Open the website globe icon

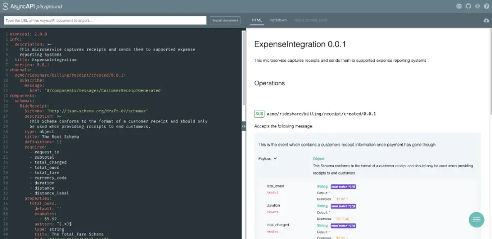(459, 6)
